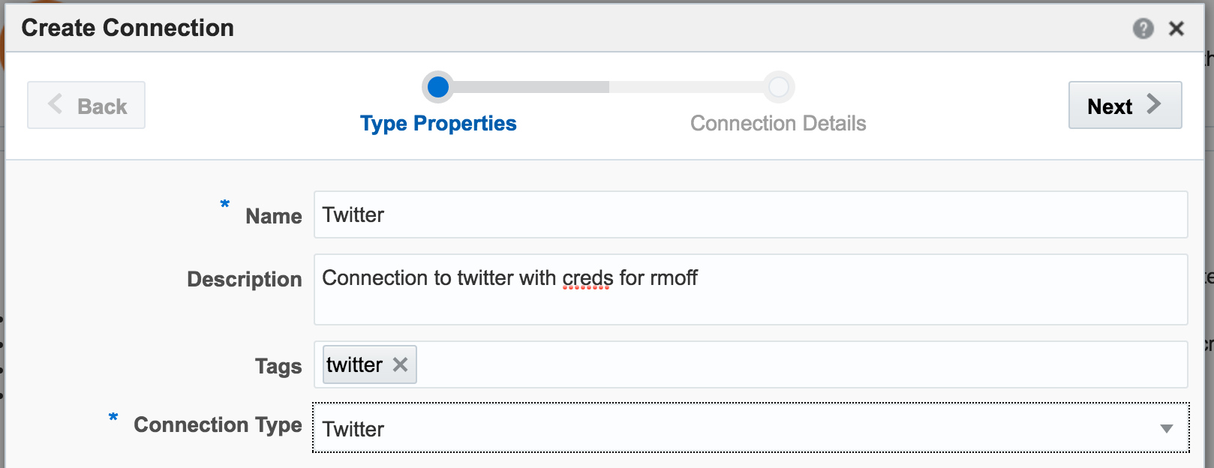The width and height of the screenshot is (1214, 468).
Task: Click the Connection Type field label
Action: (218, 424)
